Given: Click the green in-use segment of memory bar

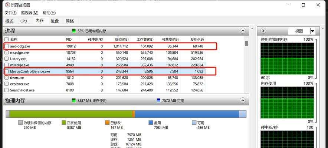Looking at the screenshot, I should (x=71, y=114).
